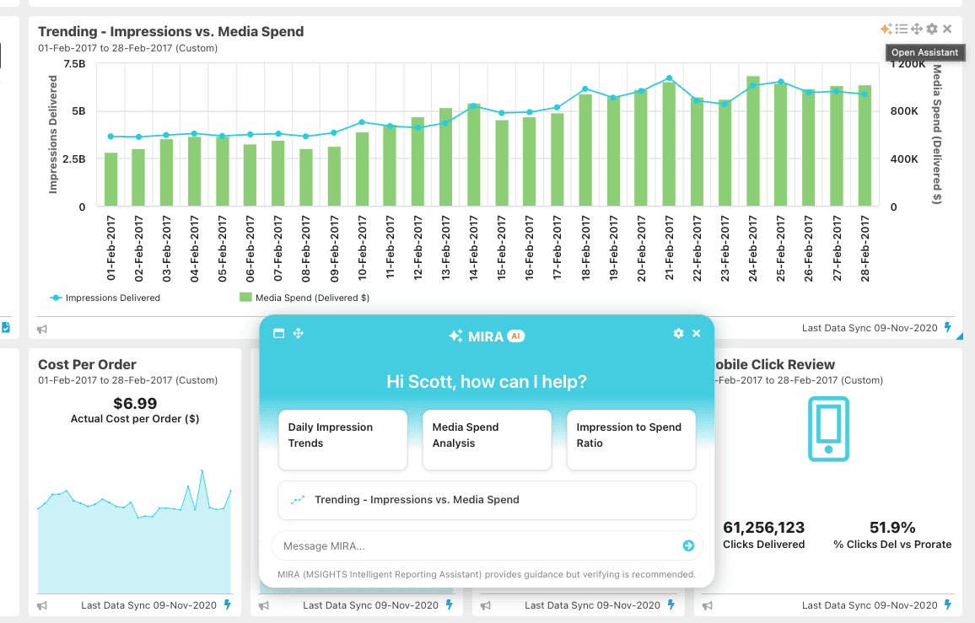Viewport: 975px width, 623px height.
Task: Select the Daily Impression Trends suggestion
Action: click(342, 439)
